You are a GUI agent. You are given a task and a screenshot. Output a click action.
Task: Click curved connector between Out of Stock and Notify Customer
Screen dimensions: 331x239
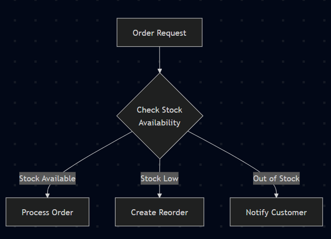click(x=276, y=189)
